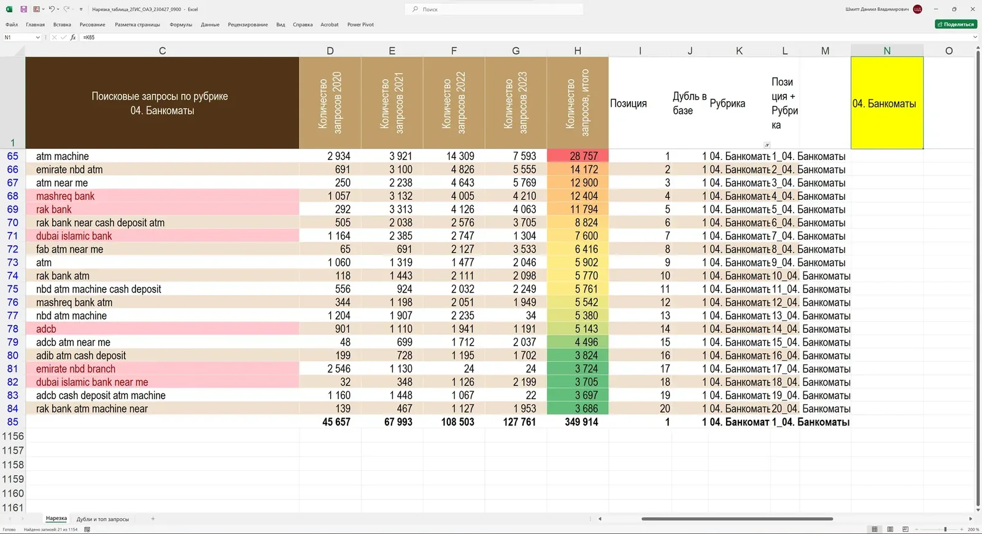Click the vertical scrollbar down arrow
This screenshot has width=982, height=534.
[978, 510]
